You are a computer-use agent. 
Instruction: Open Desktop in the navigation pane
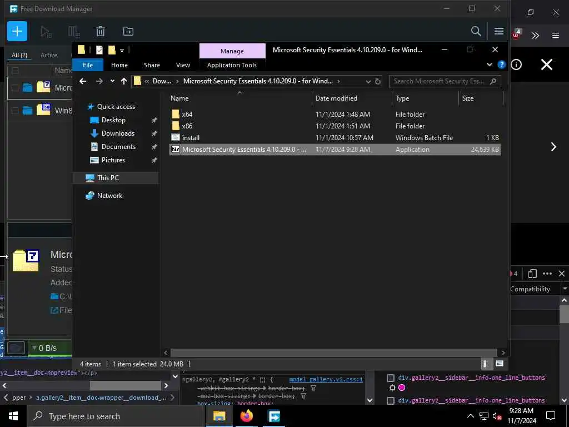(x=113, y=120)
